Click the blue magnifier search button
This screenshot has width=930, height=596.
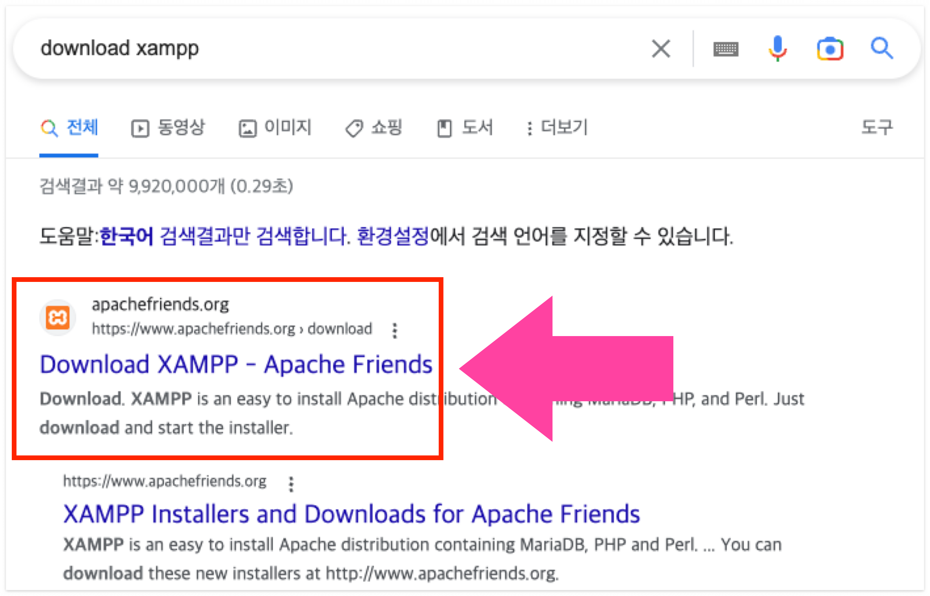(882, 49)
